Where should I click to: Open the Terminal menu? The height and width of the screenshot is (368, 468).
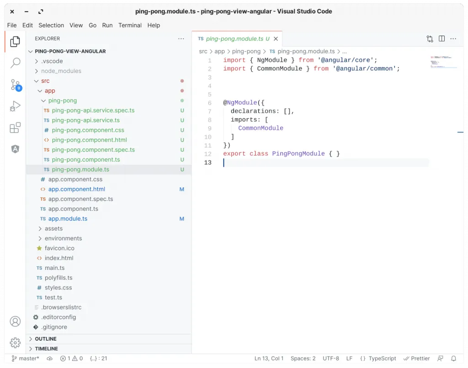pos(130,26)
